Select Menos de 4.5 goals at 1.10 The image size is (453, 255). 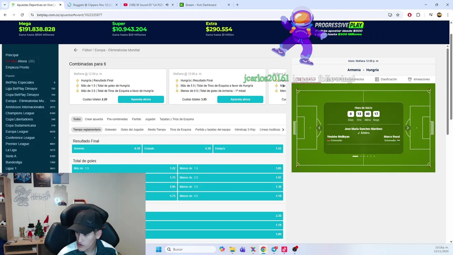230,196
